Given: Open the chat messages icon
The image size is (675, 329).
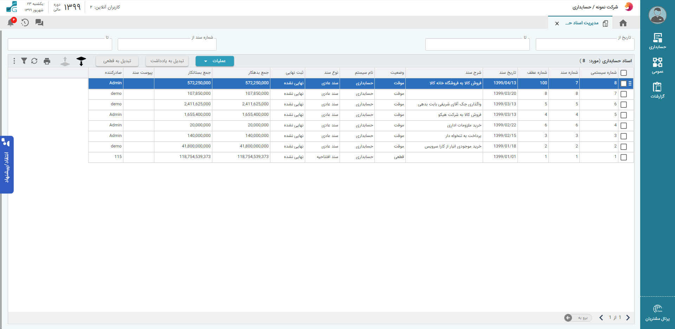Looking at the screenshot, I should [x=39, y=22].
